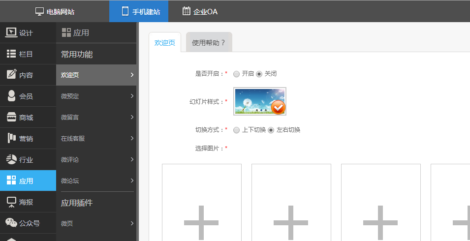Select the 关闭 radio button
470x241 pixels.
(259, 74)
